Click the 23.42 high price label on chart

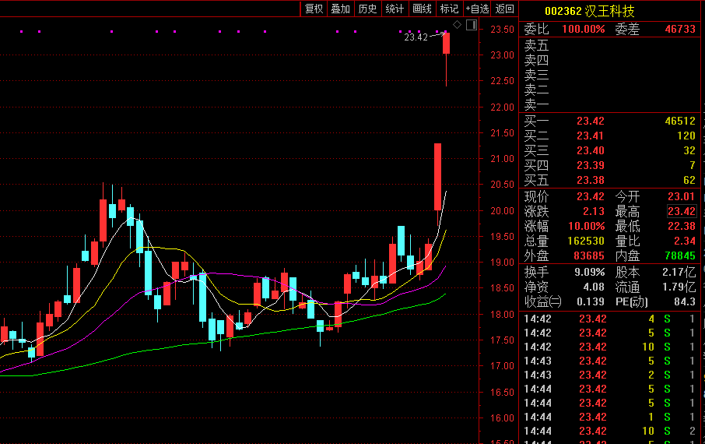coord(416,37)
